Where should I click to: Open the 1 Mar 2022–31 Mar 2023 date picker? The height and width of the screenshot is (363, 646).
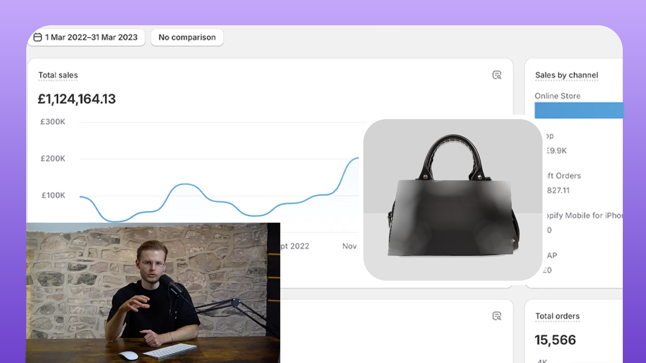click(86, 37)
